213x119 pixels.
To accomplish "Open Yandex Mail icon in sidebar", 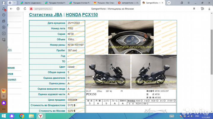I will click(x=4, y=91).
